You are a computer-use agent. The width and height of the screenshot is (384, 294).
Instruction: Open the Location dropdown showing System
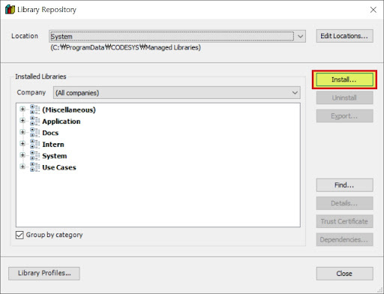click(177, 37)
